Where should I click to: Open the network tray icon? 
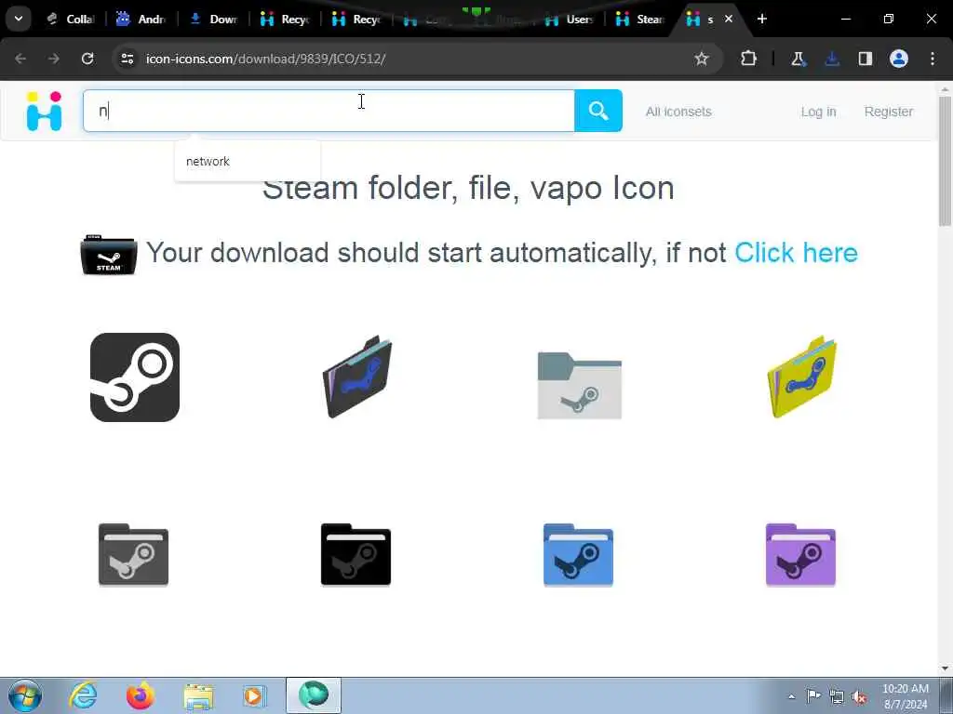pyautogui.click(x=837, y=696)
